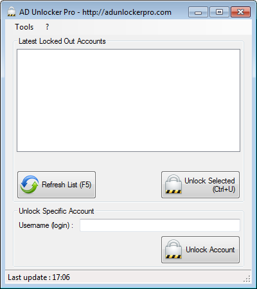This screenshot has width=257, height=289.
Task: Click the Unlock Selected (Ctrl+U) button text
Action: pyautogui.click(x=209, y=185)
